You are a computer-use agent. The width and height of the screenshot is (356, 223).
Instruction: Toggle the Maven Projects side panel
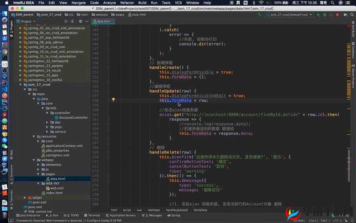click(x=353, y=77)
